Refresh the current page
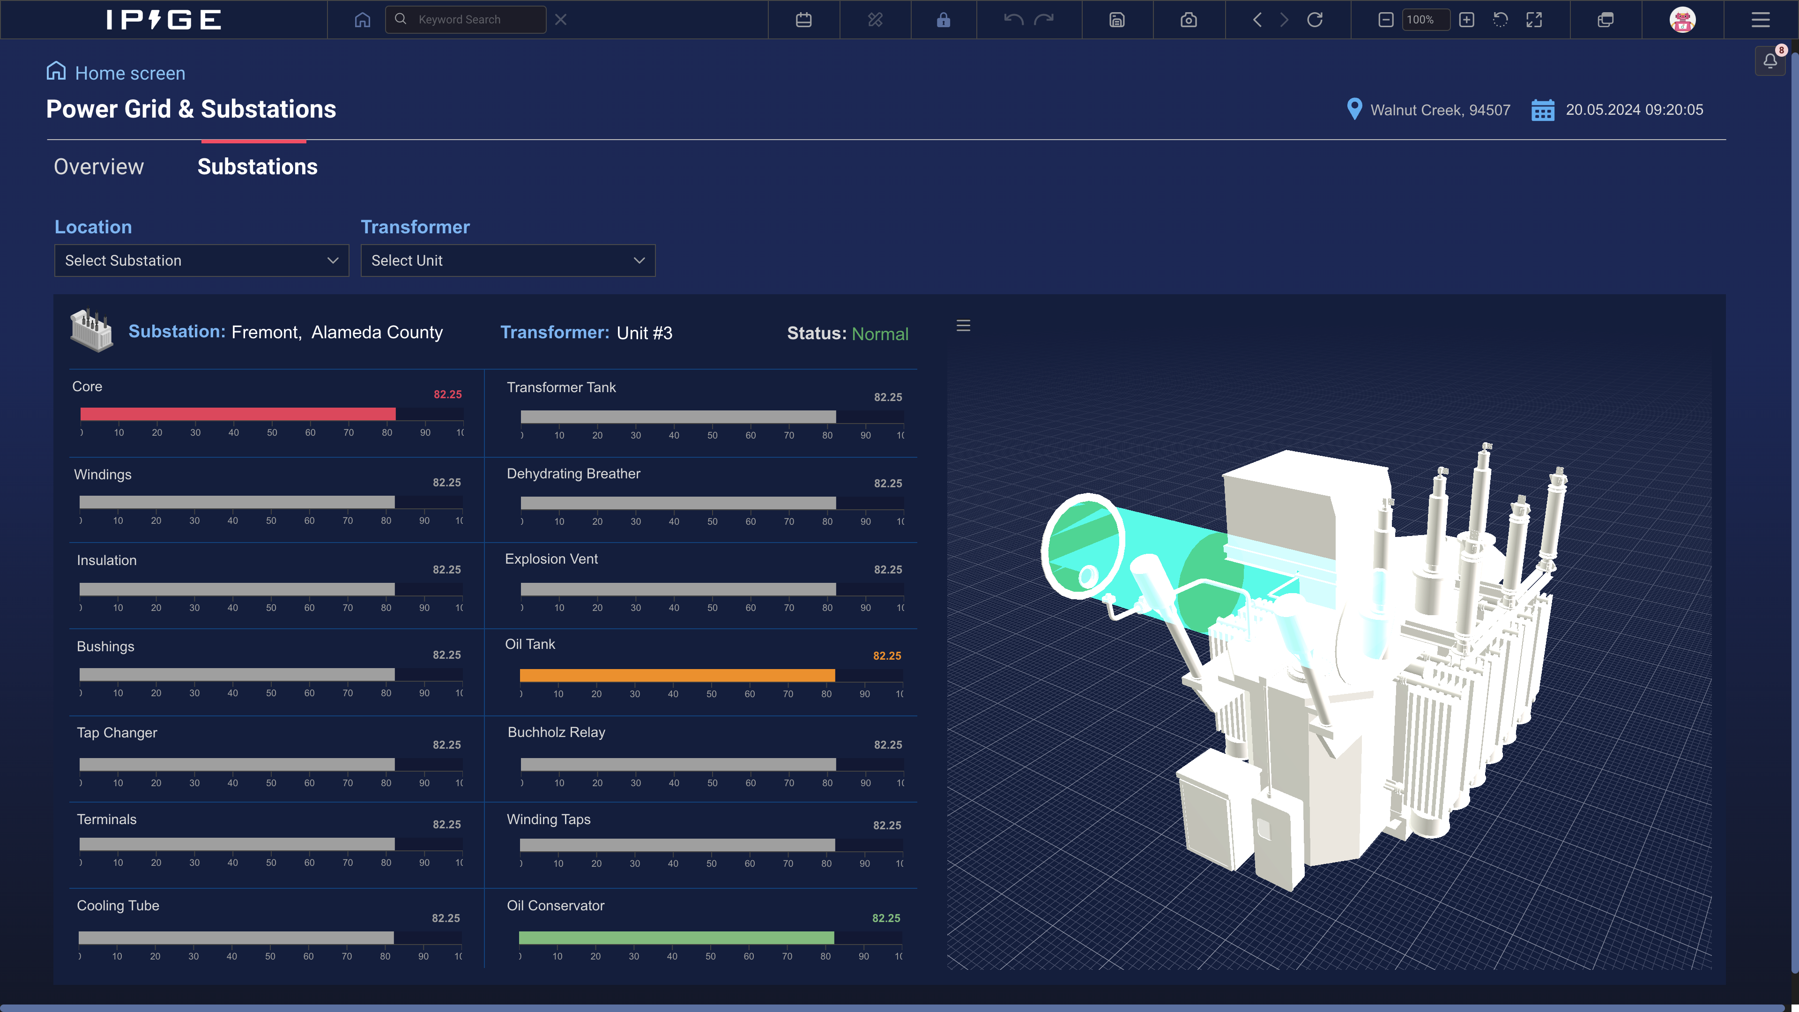The image size is (1799, 1012). tap(1316, 20)
